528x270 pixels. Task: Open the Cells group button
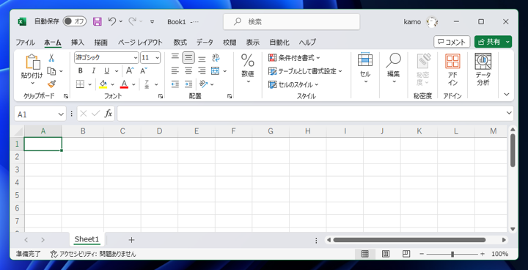click(x=365, y=68)
